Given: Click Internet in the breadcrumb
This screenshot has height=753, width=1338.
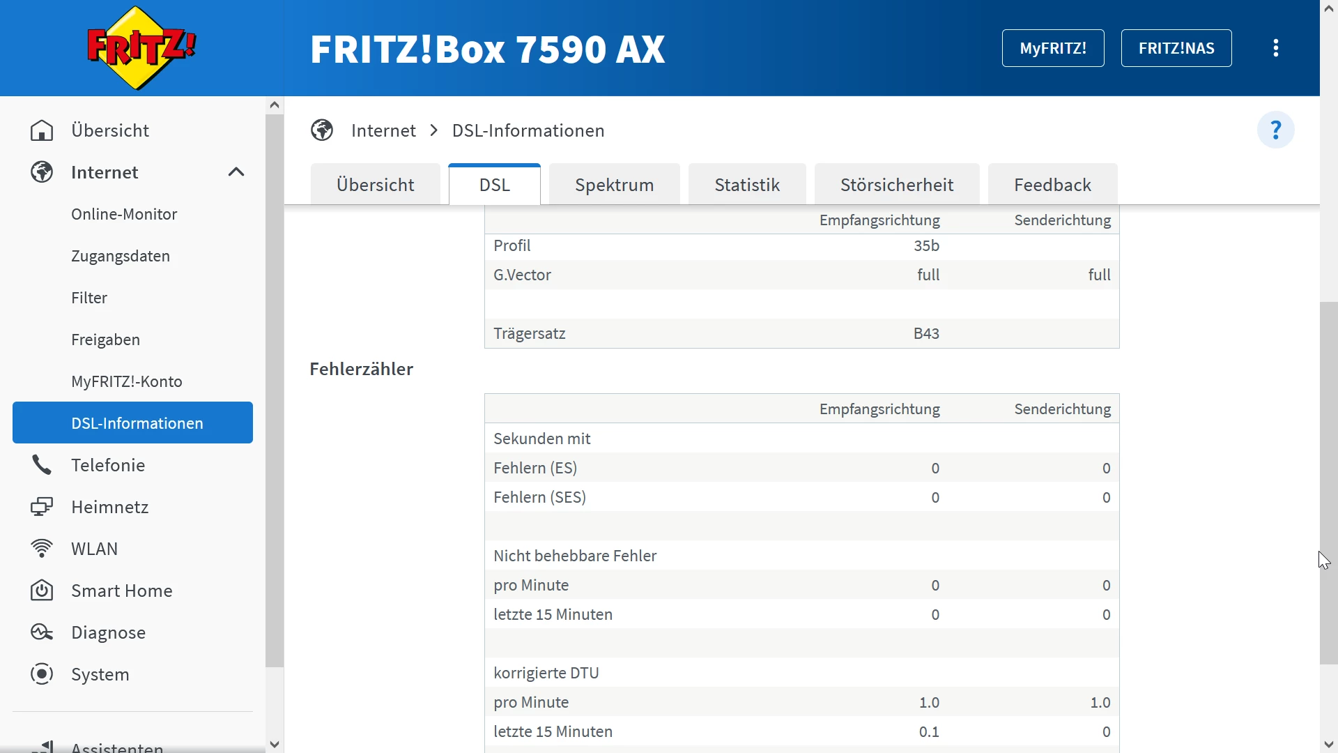Looking at the screenshot, I should pos(383,130).
